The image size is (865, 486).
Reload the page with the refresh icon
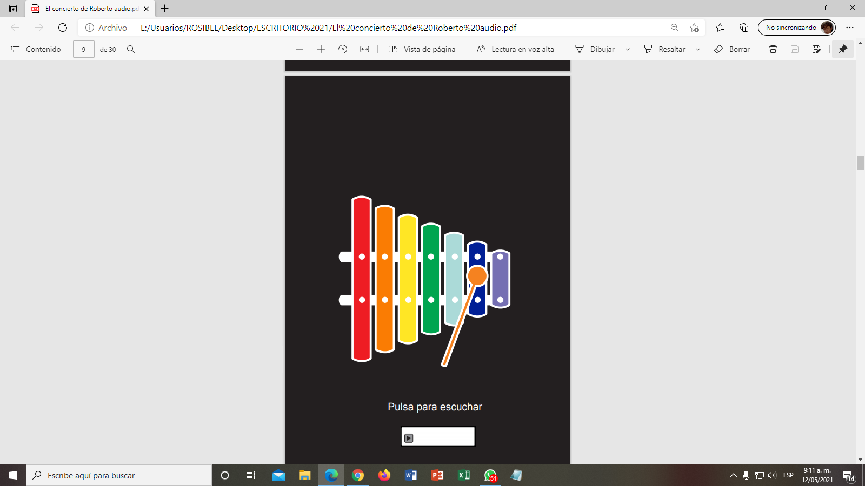pos(63,28)
